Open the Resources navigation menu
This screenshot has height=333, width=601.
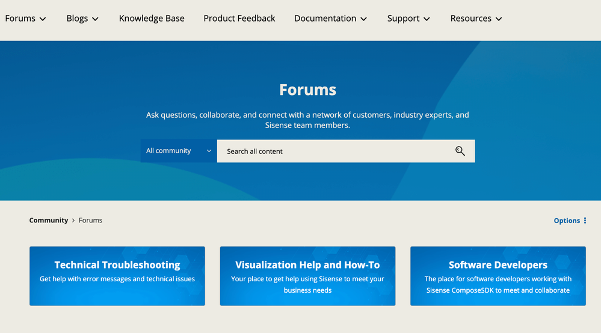coord(470,19)
